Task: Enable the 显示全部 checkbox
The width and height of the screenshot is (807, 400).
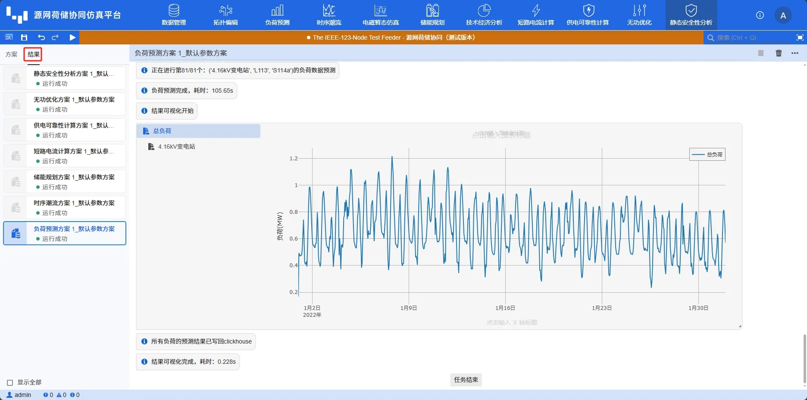Action: click(10, 383)
